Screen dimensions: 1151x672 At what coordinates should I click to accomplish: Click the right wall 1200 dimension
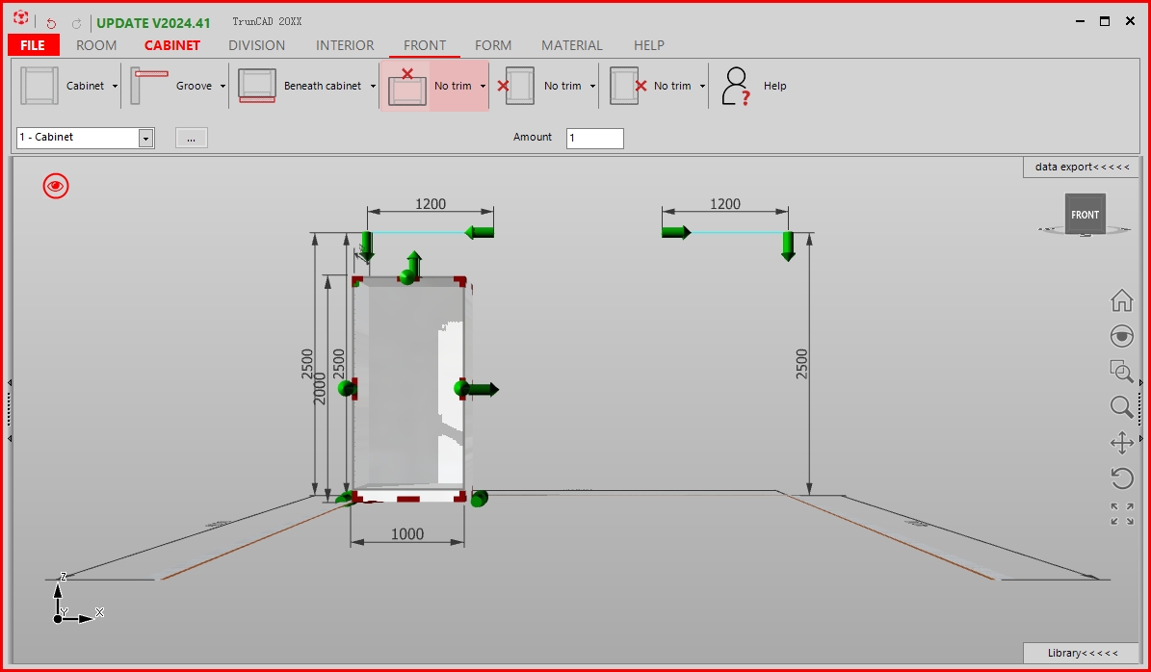725,204
